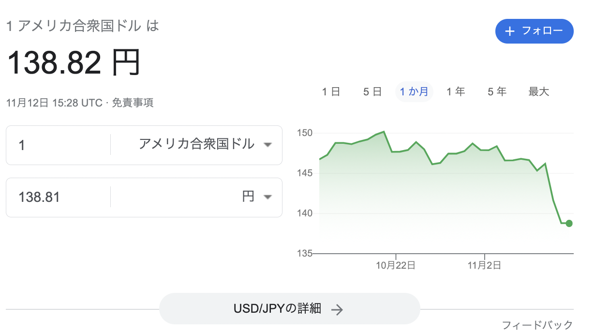595x335 pixels.
Task: Select the 1か月 chart range
Action: coord(414,91)
